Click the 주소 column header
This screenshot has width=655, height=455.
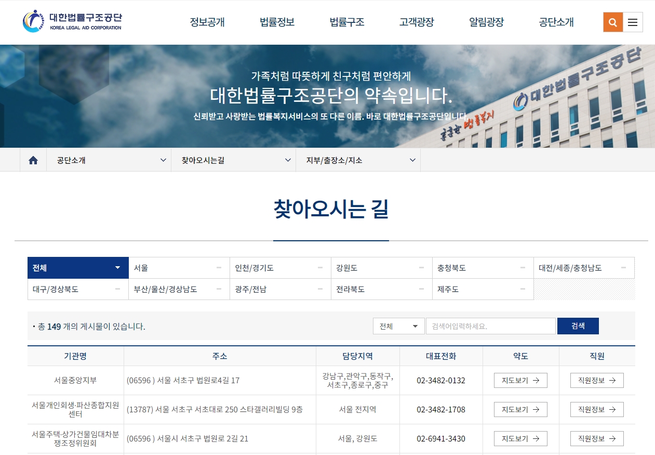[x=220, y=356]
